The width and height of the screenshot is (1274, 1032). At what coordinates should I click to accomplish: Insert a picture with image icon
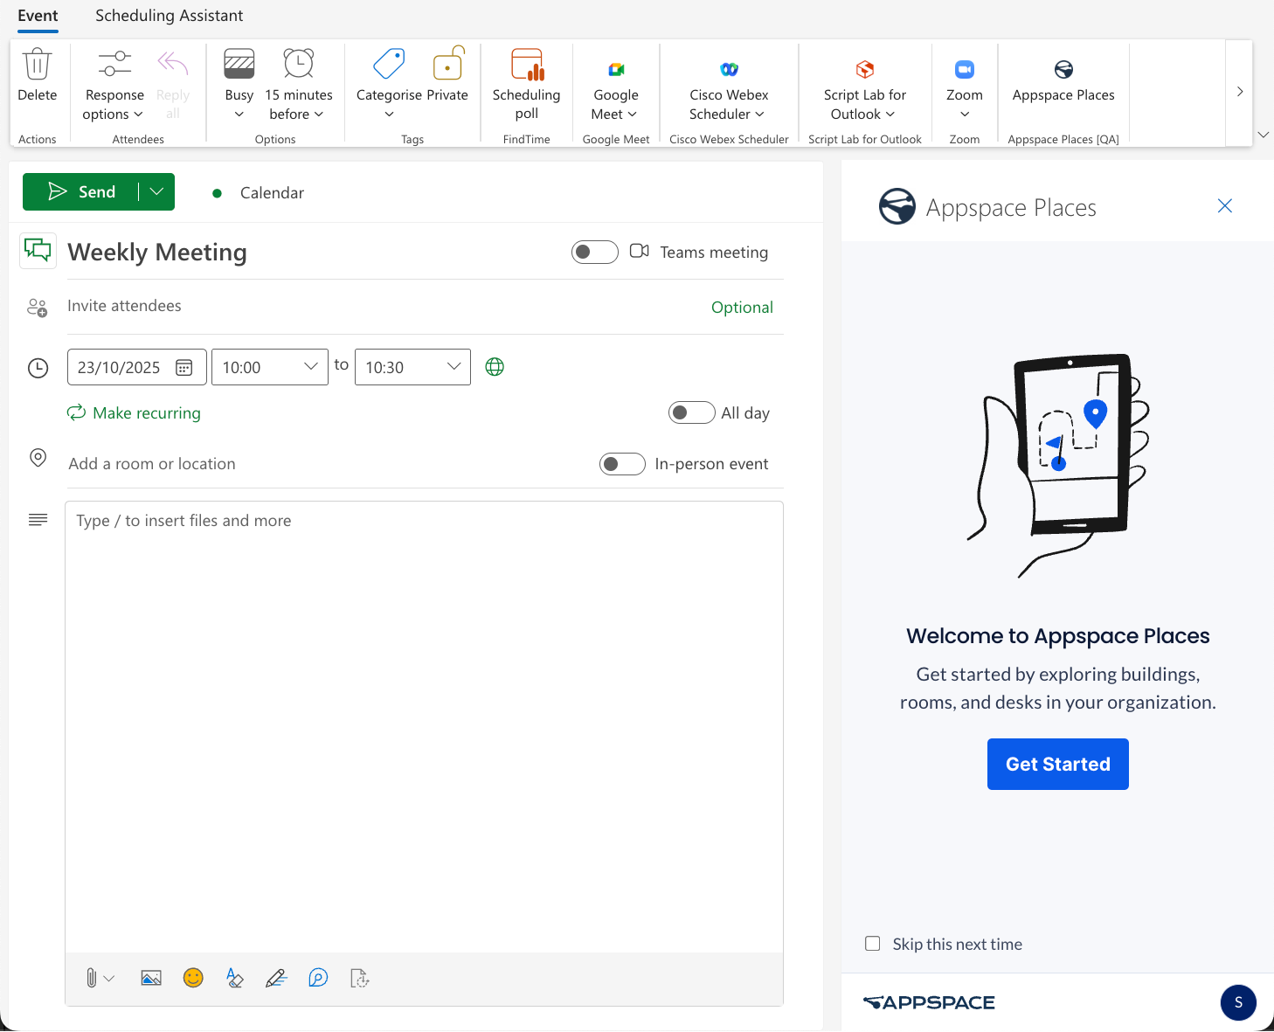(151, 978)
